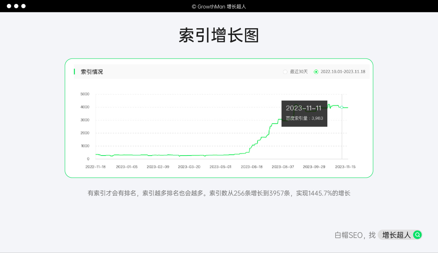
Task: Click the green search icon beside 增长超人
Action: click(x=417, y=235)
